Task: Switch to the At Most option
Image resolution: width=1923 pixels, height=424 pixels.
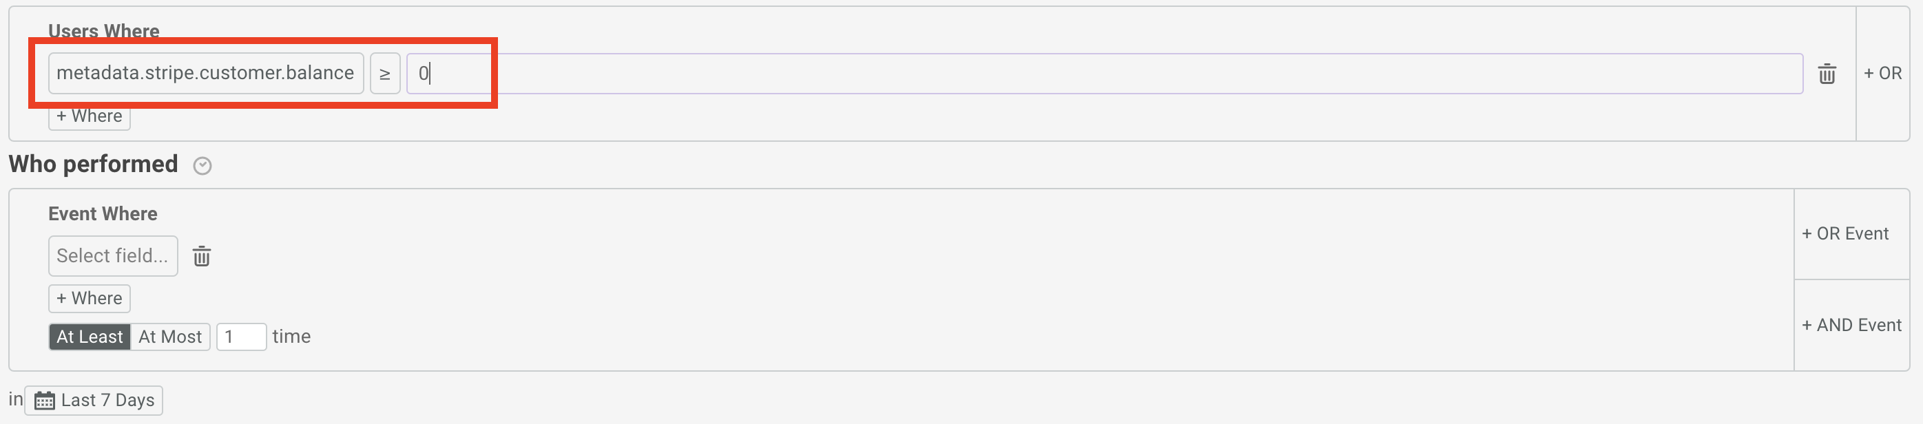Action: click(170, 337)
